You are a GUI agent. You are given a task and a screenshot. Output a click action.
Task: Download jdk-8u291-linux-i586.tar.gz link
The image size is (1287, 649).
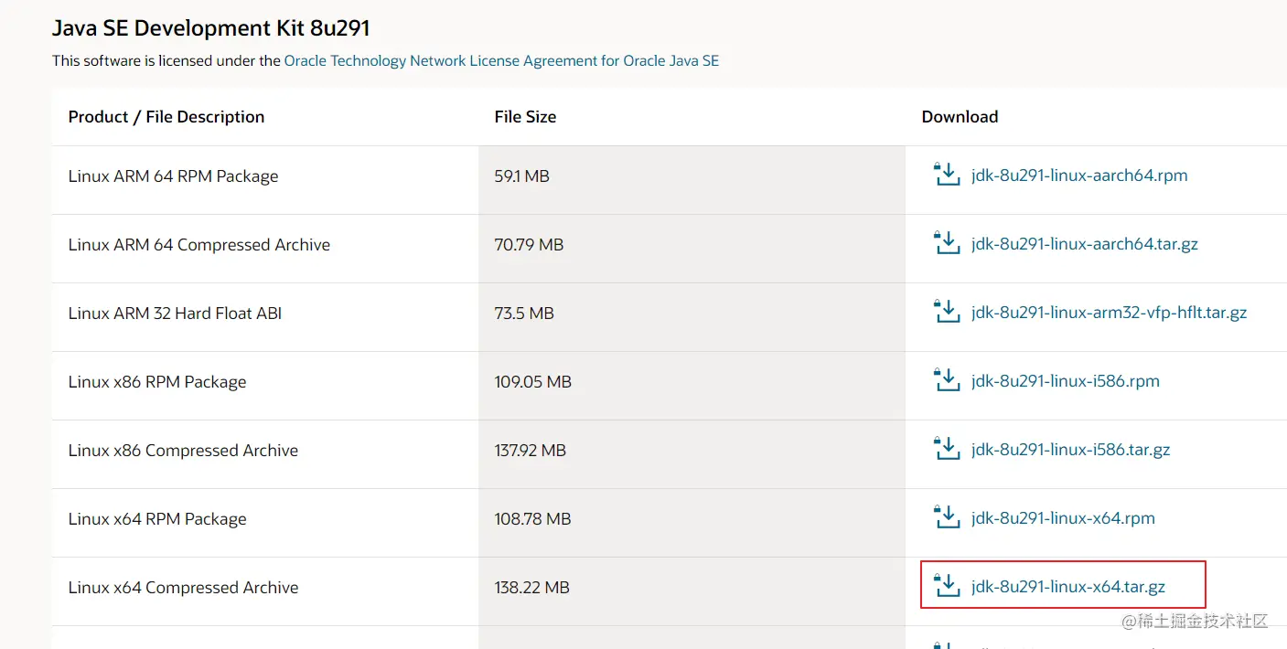tap(1071, 450)
